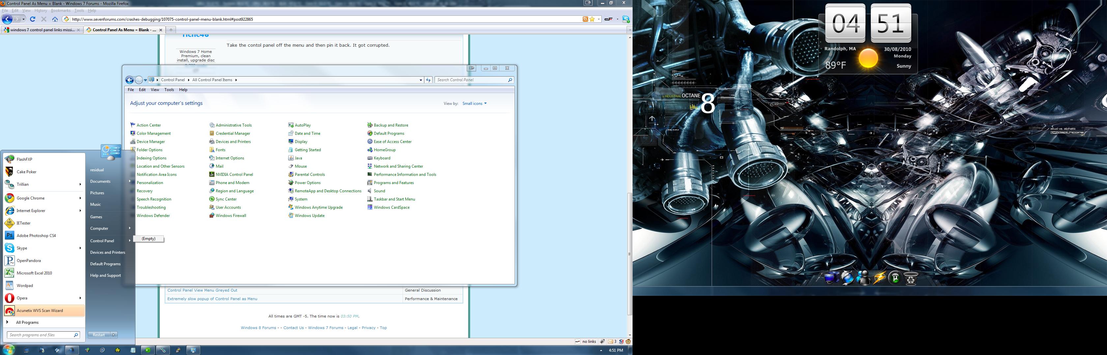Expand the View by Small icons dropdown
Viewport: 1107px width, 355px height.
point(474,103)
